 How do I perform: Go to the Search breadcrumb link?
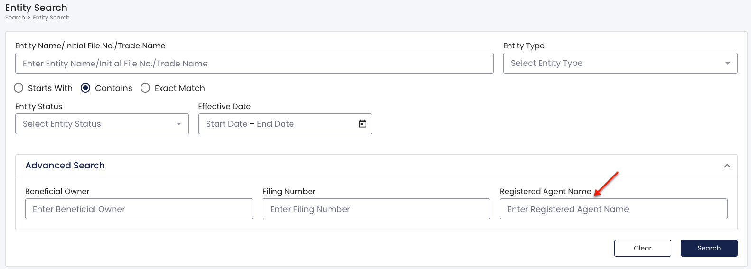[15, 18]
